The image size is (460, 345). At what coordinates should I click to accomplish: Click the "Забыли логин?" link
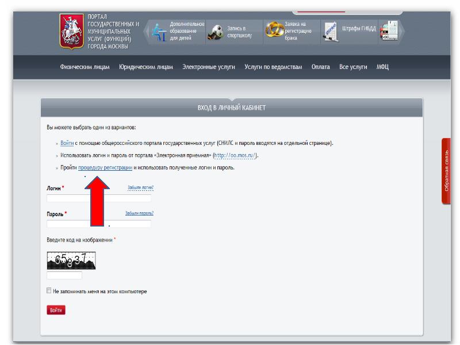point(140,187)
